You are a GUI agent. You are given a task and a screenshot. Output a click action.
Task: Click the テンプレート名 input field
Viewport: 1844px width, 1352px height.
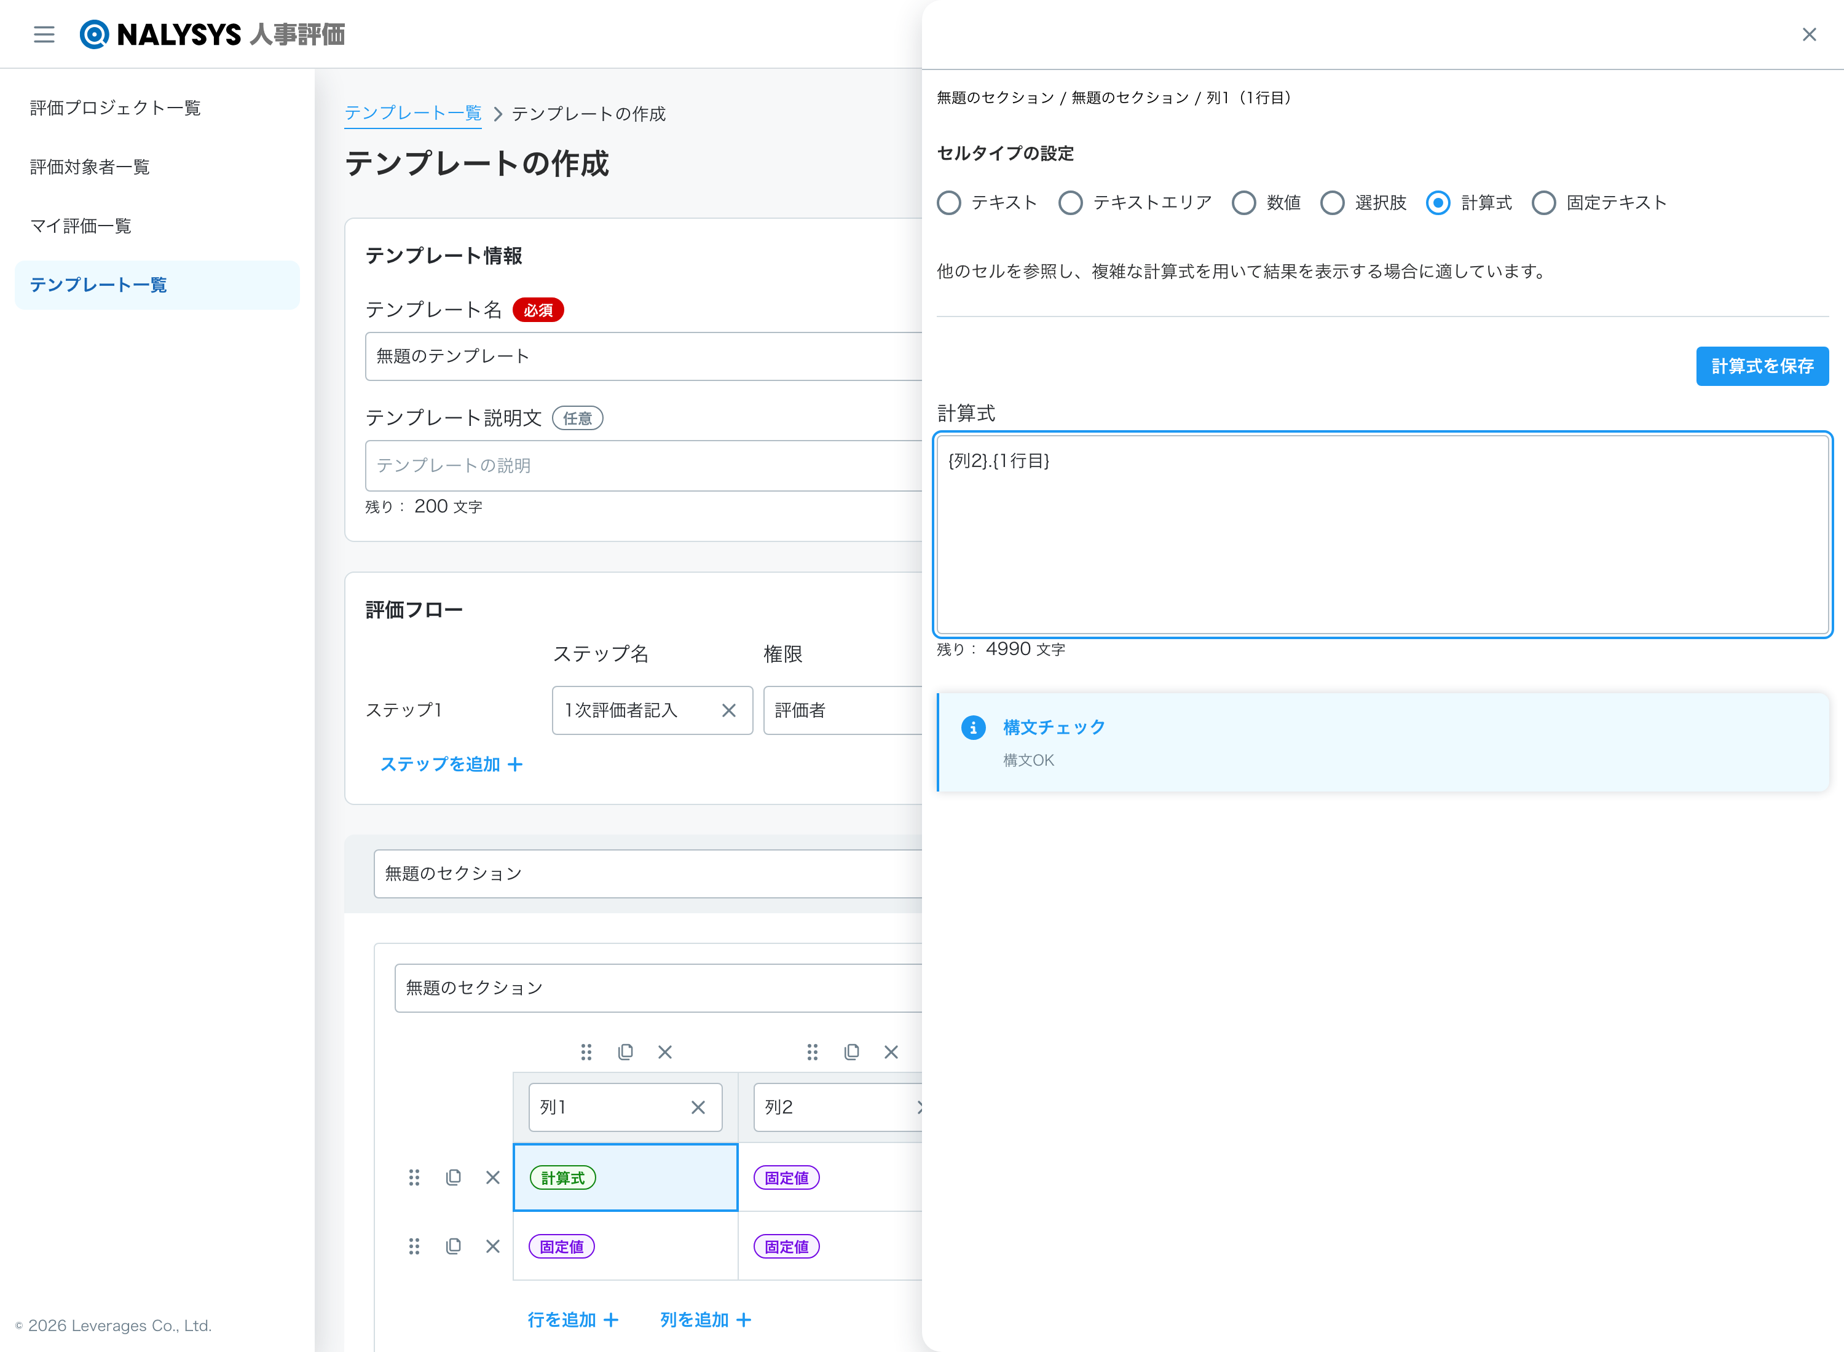(x=644, y=356)
